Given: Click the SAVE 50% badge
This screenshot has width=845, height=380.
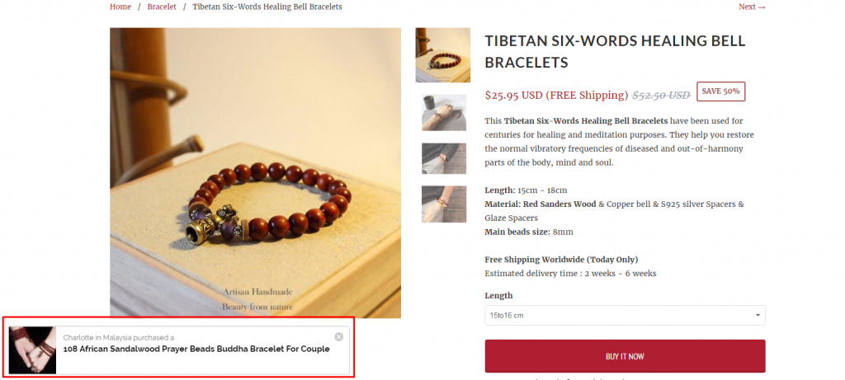Looking at the screenshot, I should pos(720,91).
